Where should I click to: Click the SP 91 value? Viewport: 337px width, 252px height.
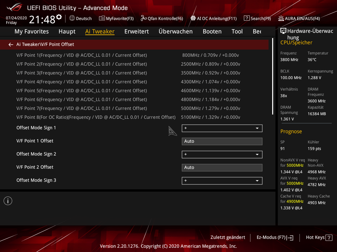(282, 149)
